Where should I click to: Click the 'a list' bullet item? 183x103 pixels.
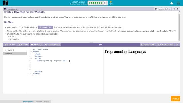[12, 36]
